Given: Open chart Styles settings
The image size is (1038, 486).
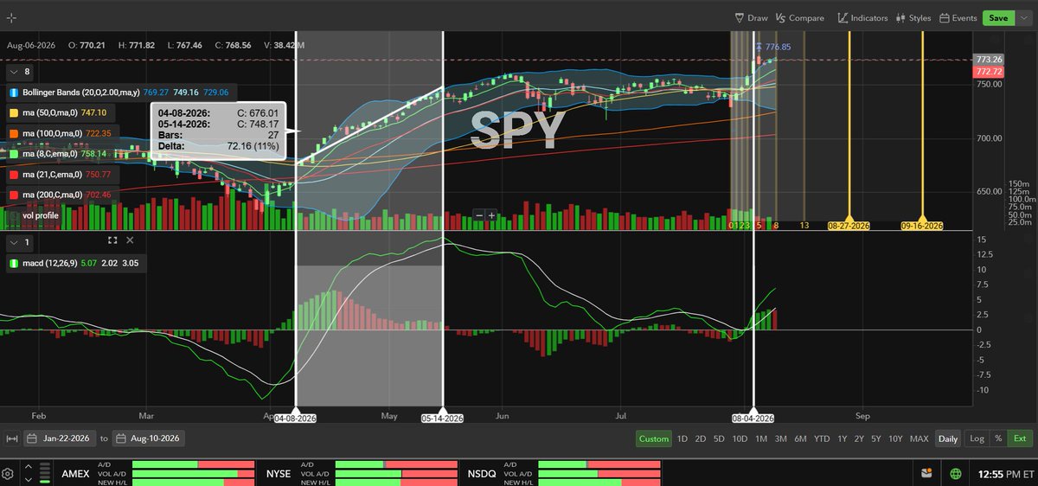Looking at the screenshot, I should coord(913,17).
